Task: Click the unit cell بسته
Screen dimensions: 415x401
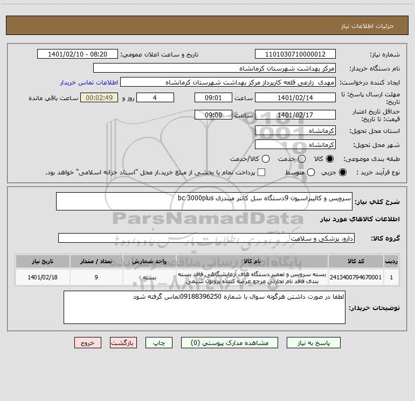Action: (149, 277)
